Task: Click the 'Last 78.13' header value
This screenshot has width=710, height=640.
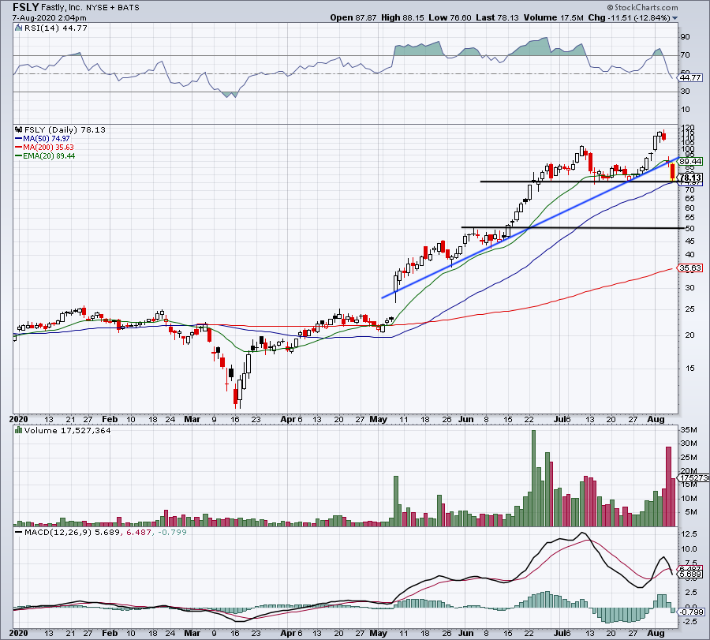Action: click(x=497, y=17)
